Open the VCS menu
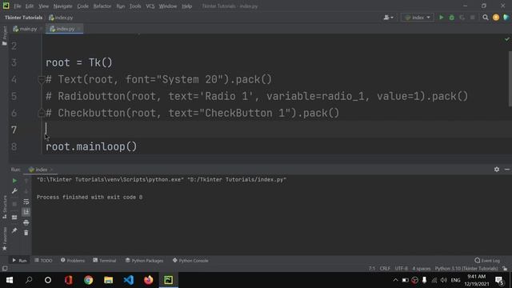512x288 pixels. click(x=150, y=6)
